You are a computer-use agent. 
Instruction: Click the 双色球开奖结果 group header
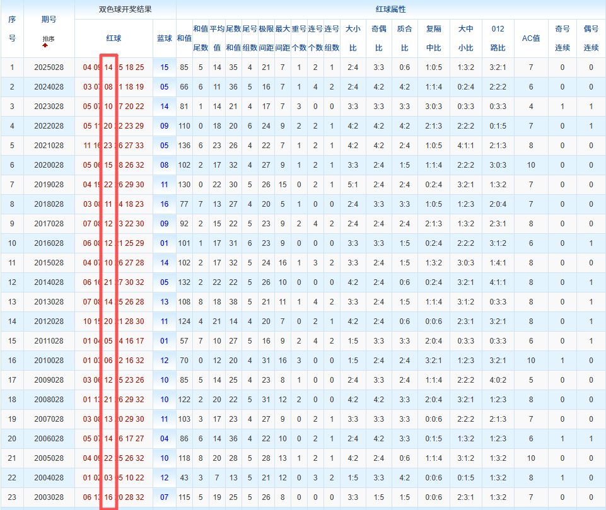125,9
